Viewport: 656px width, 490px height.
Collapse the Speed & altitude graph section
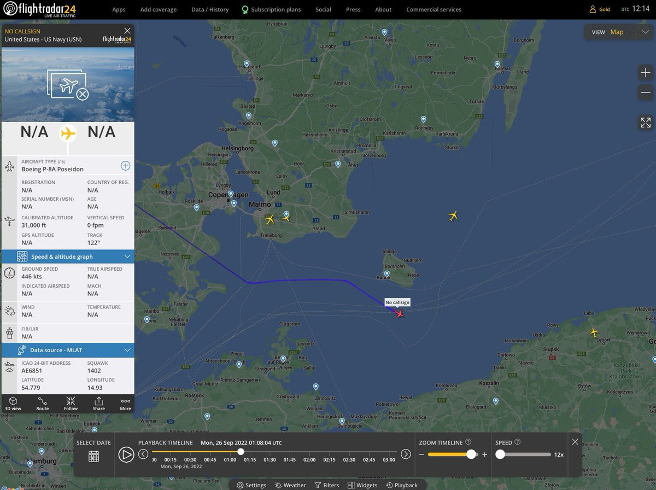coord(68,256)
